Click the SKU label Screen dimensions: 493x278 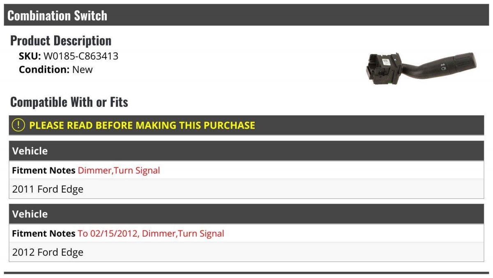(x=30, y=56)
